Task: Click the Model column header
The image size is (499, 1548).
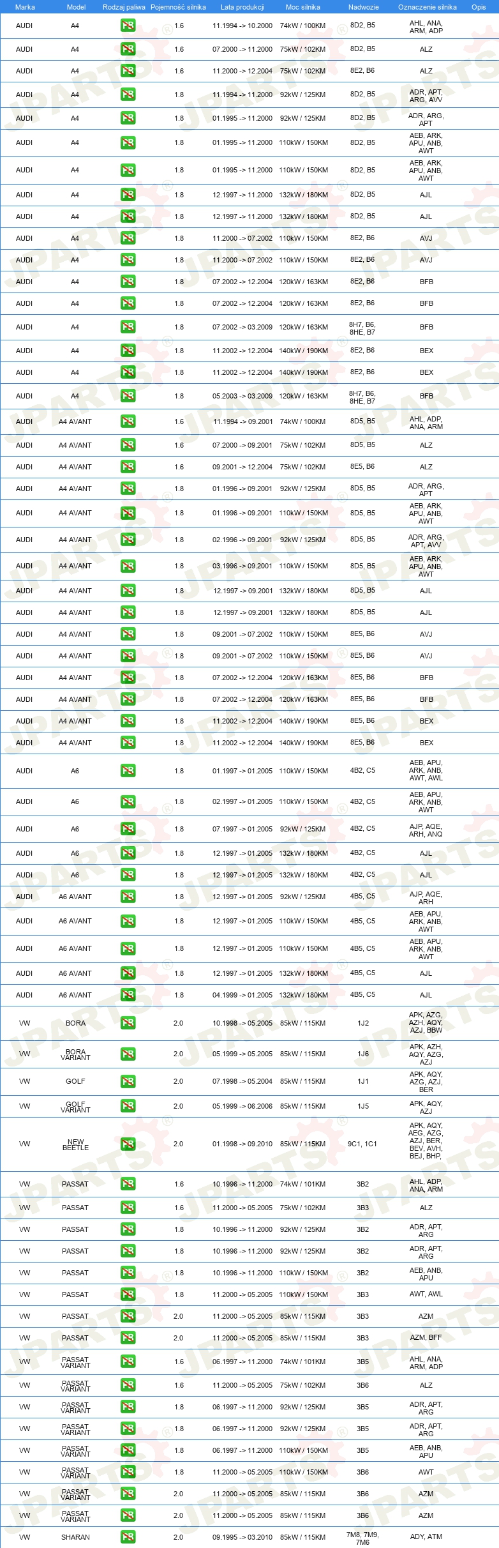Action: pos(76,7)
